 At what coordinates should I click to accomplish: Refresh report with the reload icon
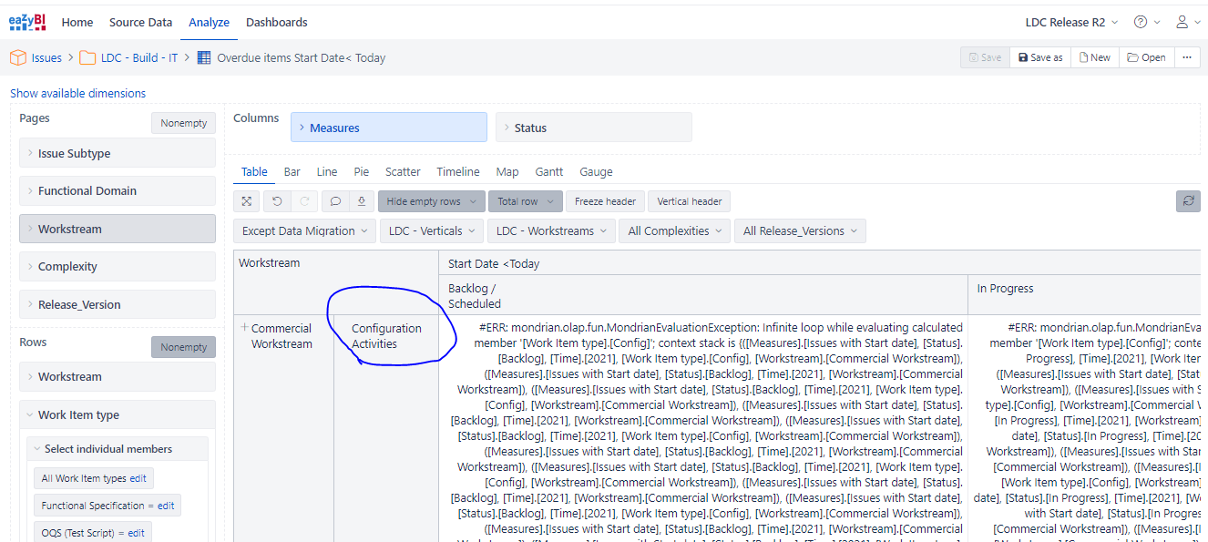pyautogui.click(x=1188, y=201)
